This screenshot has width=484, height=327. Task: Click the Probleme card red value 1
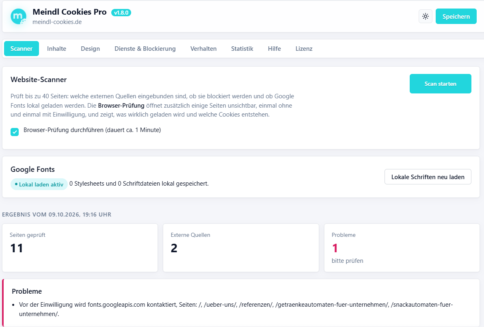[x=335, y=248]
